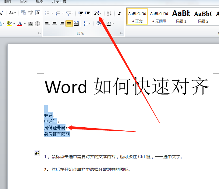Open the 邮件 (Mailings) ribbon tab

point(8,2)
